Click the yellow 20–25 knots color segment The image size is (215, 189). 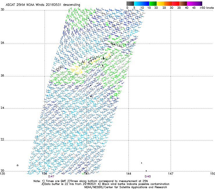point(160,3)
